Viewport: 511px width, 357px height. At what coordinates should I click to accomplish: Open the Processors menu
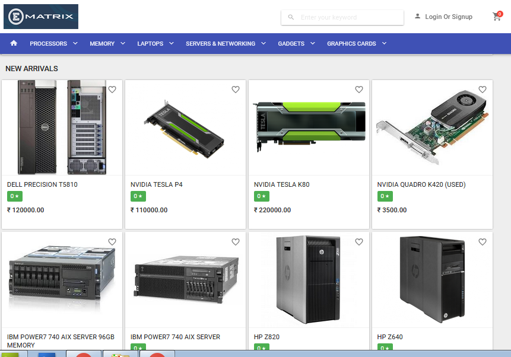(48, 44)
